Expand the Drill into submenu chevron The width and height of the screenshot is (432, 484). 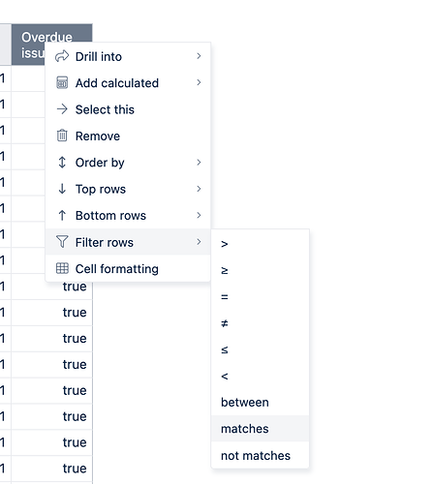[x=199, y=56]
